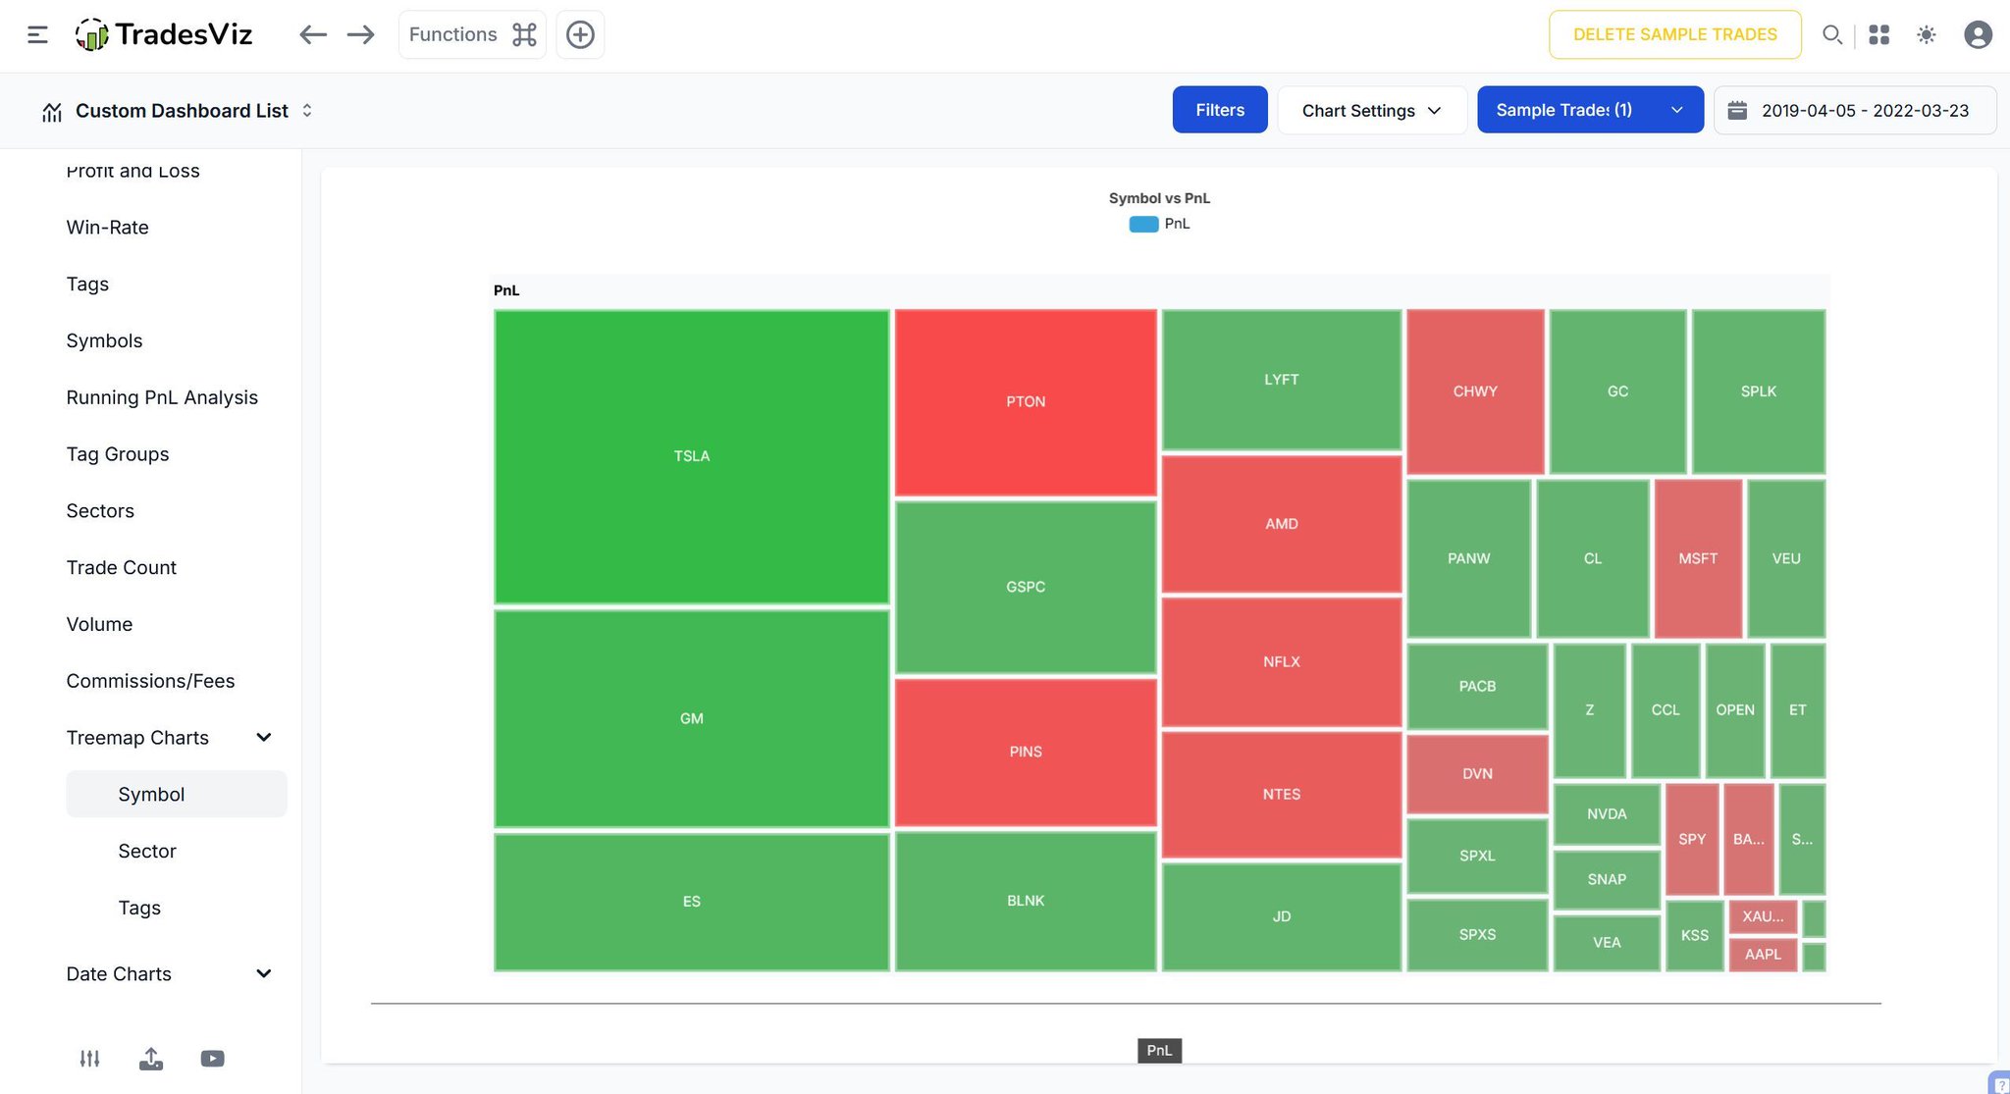The height and width of the screenshot is (1094, 2010).
Task: Open the user account avatar
Action: click(x=1978, y=35)
